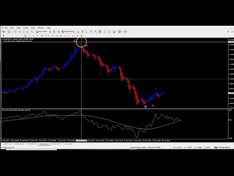
Task: Zoom in on the chart
Action: 91,32
